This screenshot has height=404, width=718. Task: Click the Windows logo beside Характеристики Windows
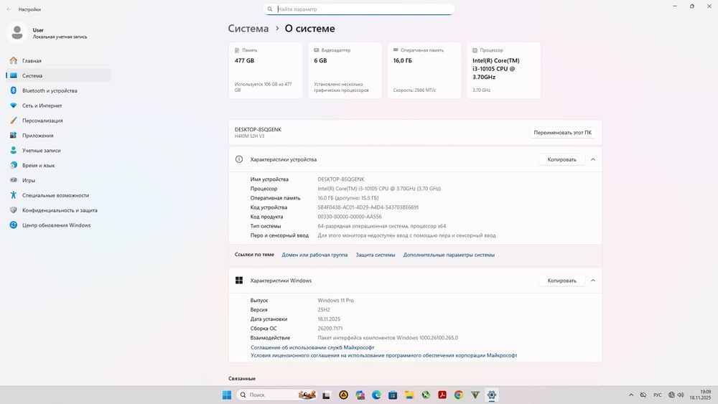pyautogui.click(x=239, y=281)
